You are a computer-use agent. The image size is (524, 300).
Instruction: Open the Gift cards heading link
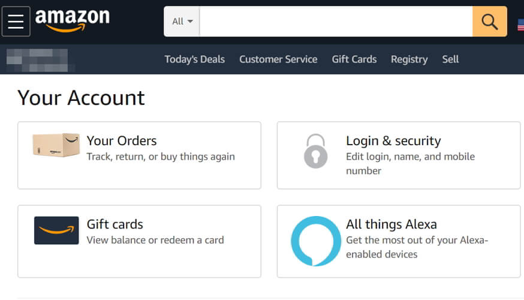[x=115, y=224]
